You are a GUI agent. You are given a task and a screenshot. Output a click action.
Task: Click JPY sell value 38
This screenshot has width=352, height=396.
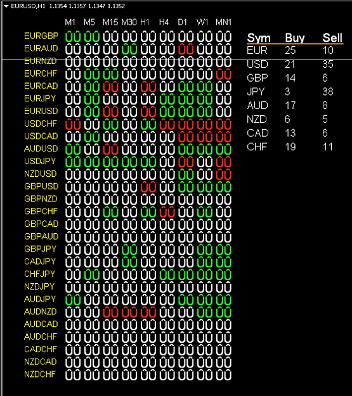[328, 92]
